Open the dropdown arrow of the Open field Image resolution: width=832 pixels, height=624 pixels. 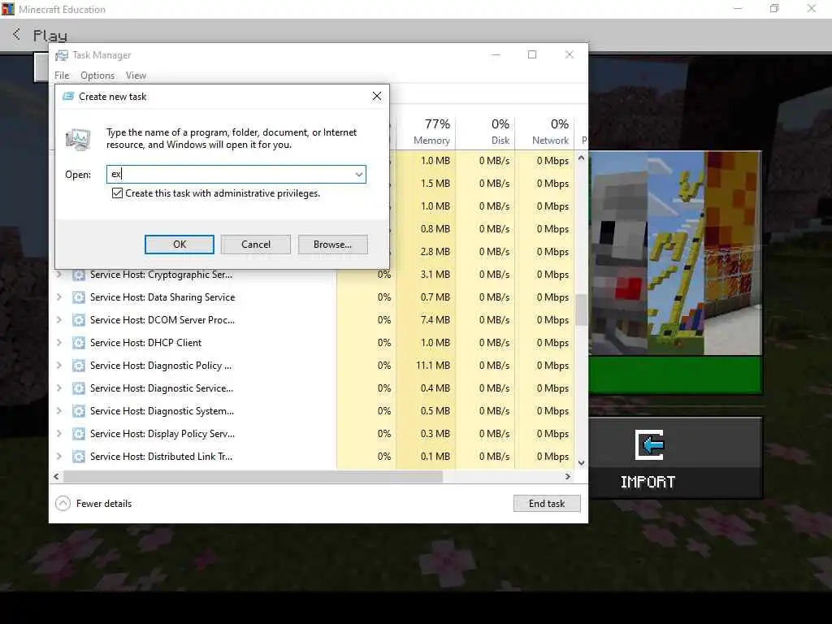(359, 174)
